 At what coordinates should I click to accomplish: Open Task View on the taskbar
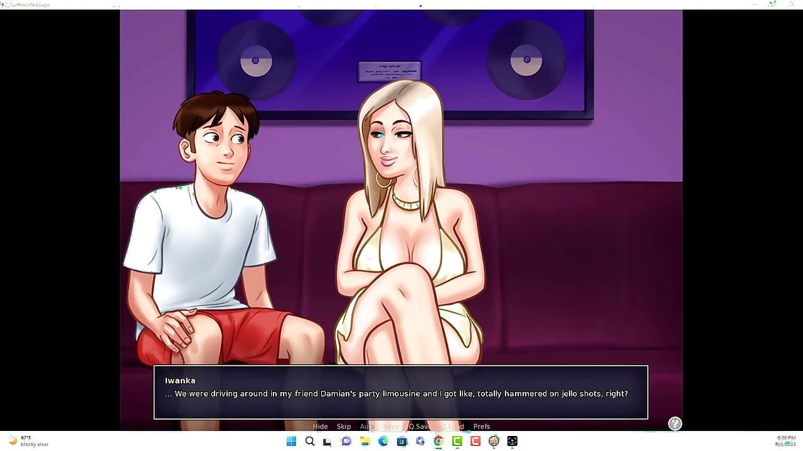click(327, 441)
